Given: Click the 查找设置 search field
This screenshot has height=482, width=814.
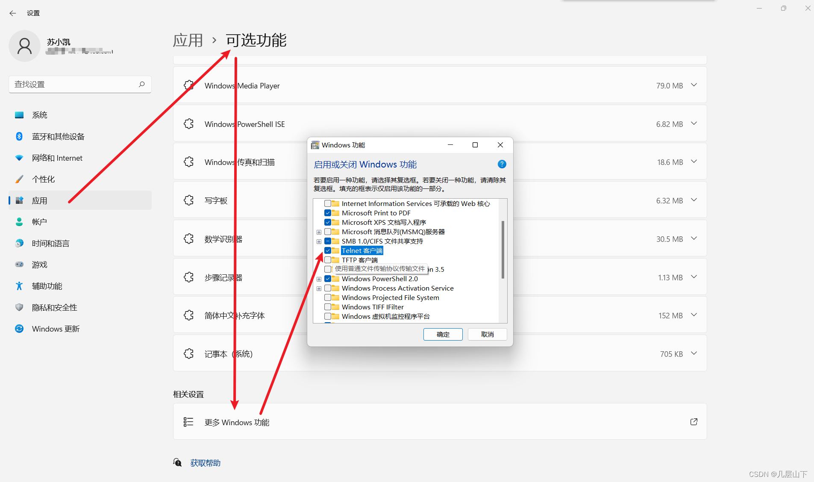Looking at the screenshot, I should click(x=80, y=84).
